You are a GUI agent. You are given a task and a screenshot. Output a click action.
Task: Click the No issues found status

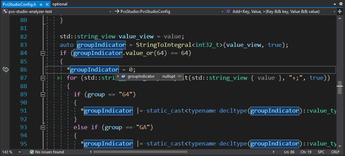pos(47,152)
